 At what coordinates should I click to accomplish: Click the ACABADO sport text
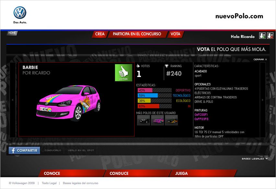[201, 73]
